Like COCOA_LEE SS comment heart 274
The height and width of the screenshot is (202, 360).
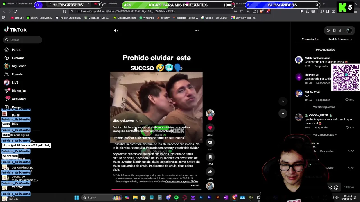pos(347,128)
